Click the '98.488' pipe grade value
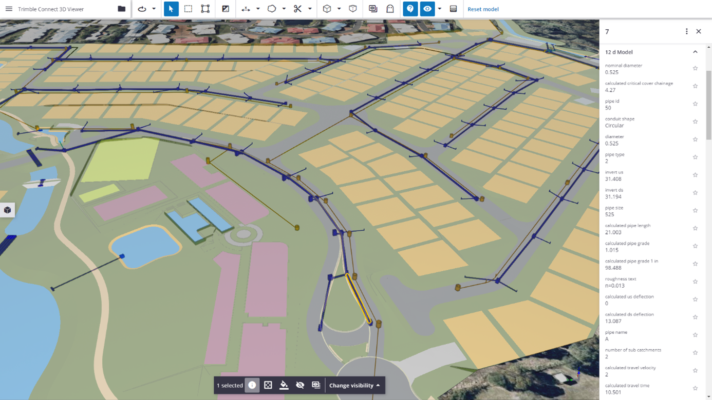Viewport: 712px width, 400px height. 613,268
